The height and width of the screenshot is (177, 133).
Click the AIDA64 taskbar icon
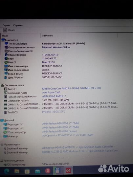pyautogui.click(x=68, y=170)
